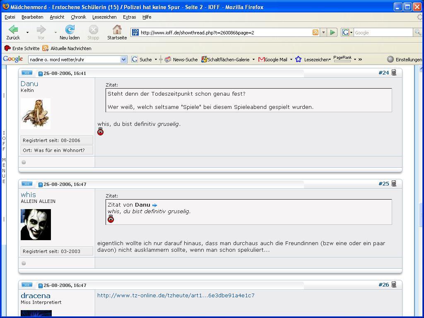Click the RSS feed icon in address bar
The height and width of the screenshot is (318, 424).
[315, 32]
